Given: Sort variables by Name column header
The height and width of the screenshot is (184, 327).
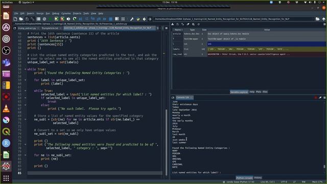Looking at the screenshot, I should (x=178, y=30).
